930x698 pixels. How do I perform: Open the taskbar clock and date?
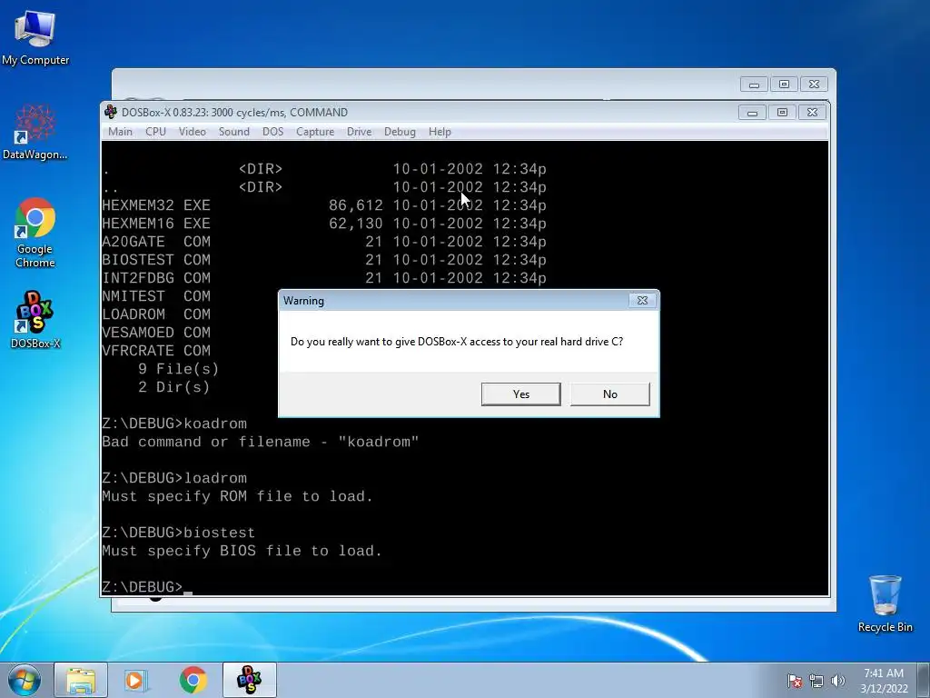[884, 681]
